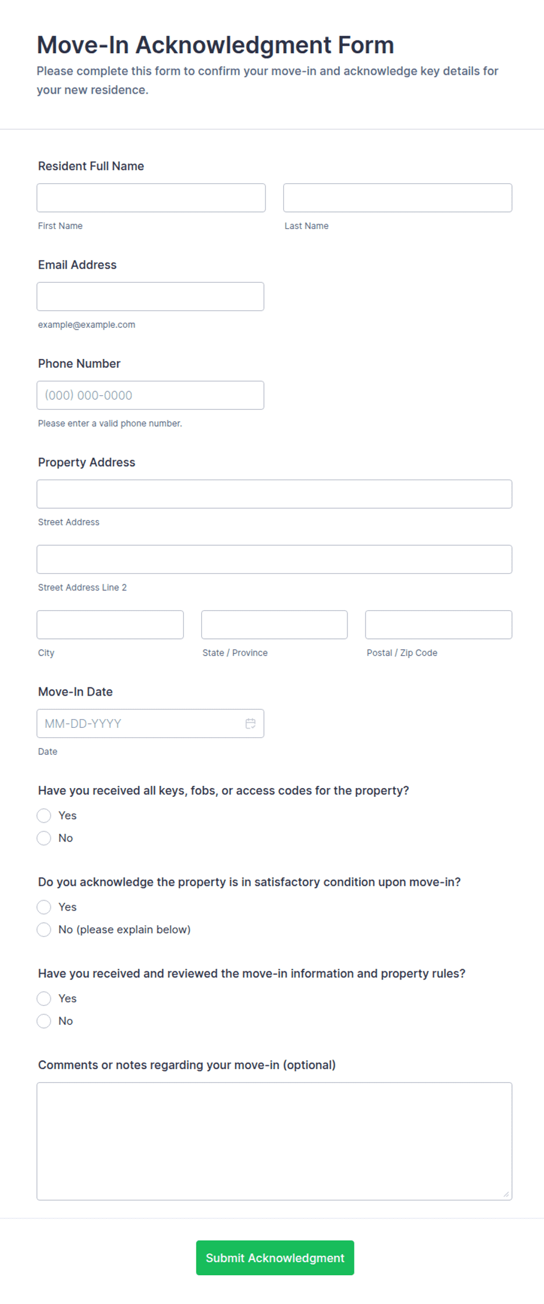Focus the State / Province input
Screen dimensions: 544x1304
click(274, 625)
